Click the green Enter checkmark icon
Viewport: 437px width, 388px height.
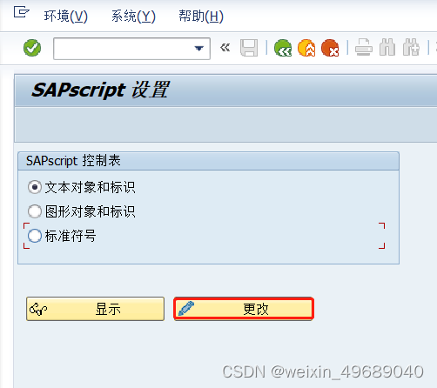point(32,48)
